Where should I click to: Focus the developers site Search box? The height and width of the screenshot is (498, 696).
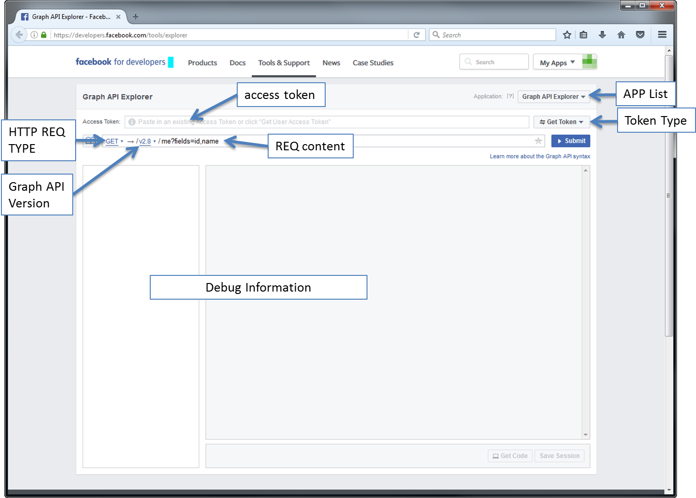[494, 62]
